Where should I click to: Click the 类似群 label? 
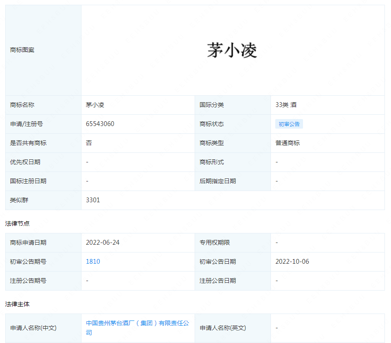click(19, 200)
